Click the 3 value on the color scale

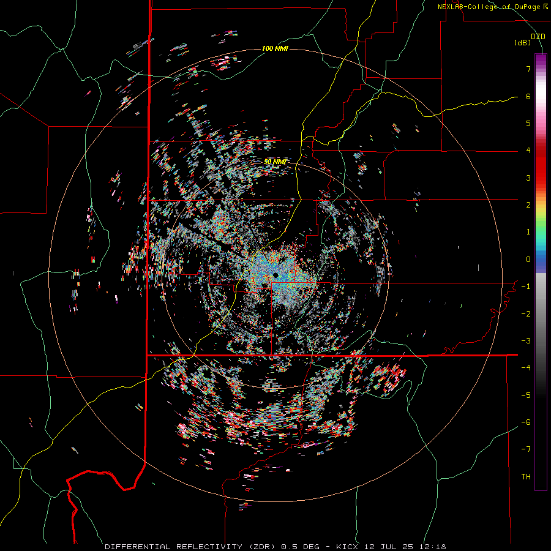528,178
